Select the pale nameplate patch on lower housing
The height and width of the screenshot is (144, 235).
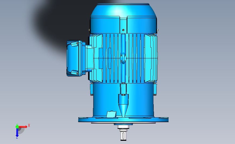click(111, 114)
